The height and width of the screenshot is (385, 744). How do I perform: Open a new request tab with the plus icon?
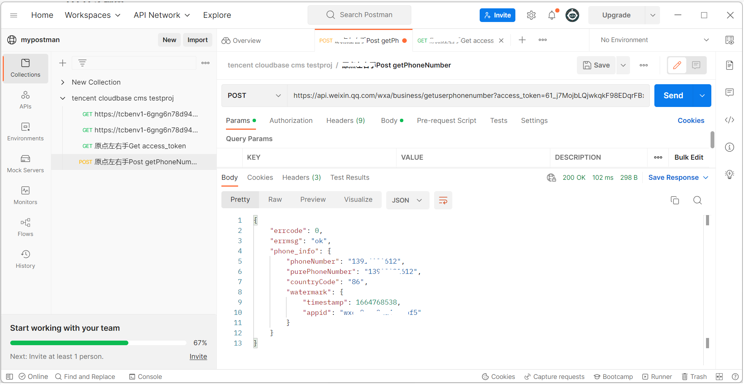(x=522, y=40)
